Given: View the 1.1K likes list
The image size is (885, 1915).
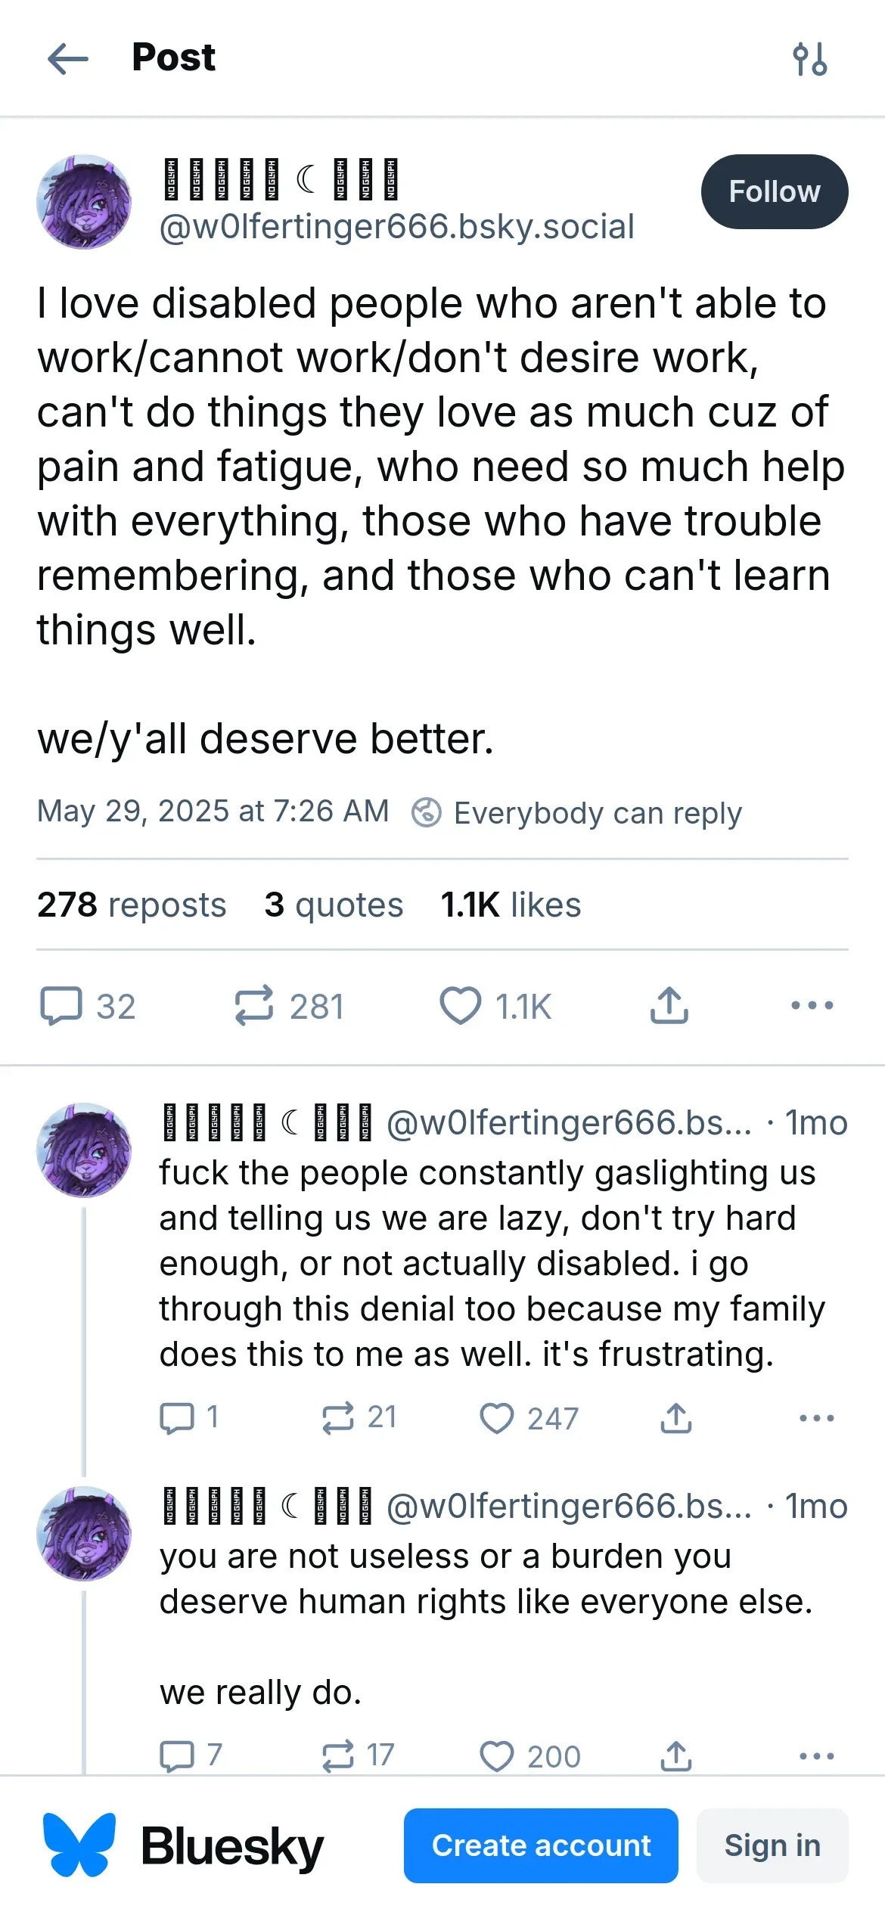Looking at the screenshot, I should pos(511,905).
